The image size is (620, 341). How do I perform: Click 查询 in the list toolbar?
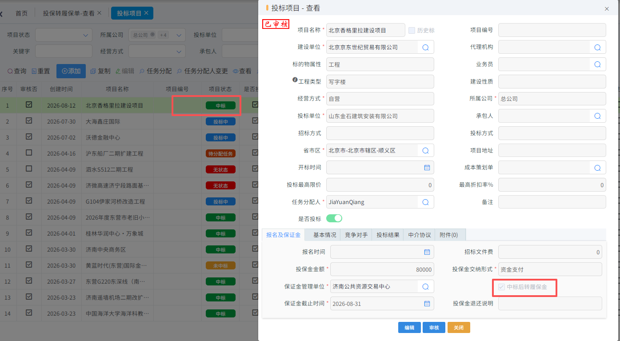click(17, 71)
